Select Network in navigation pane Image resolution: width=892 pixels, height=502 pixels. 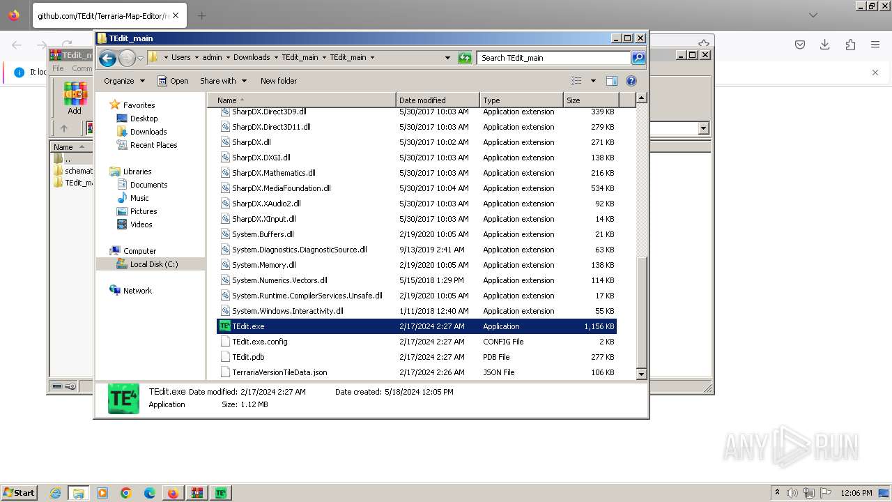[137, 291]
